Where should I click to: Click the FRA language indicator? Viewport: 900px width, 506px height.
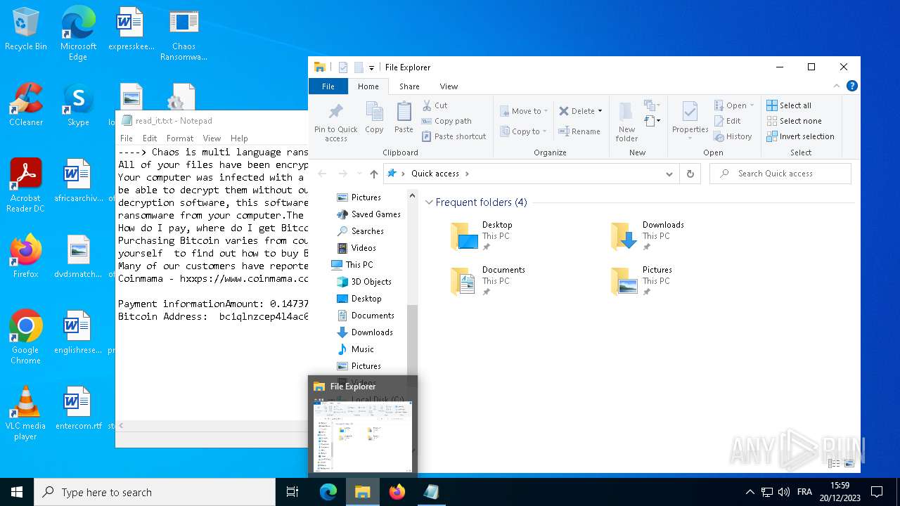[x=805, y=492]
